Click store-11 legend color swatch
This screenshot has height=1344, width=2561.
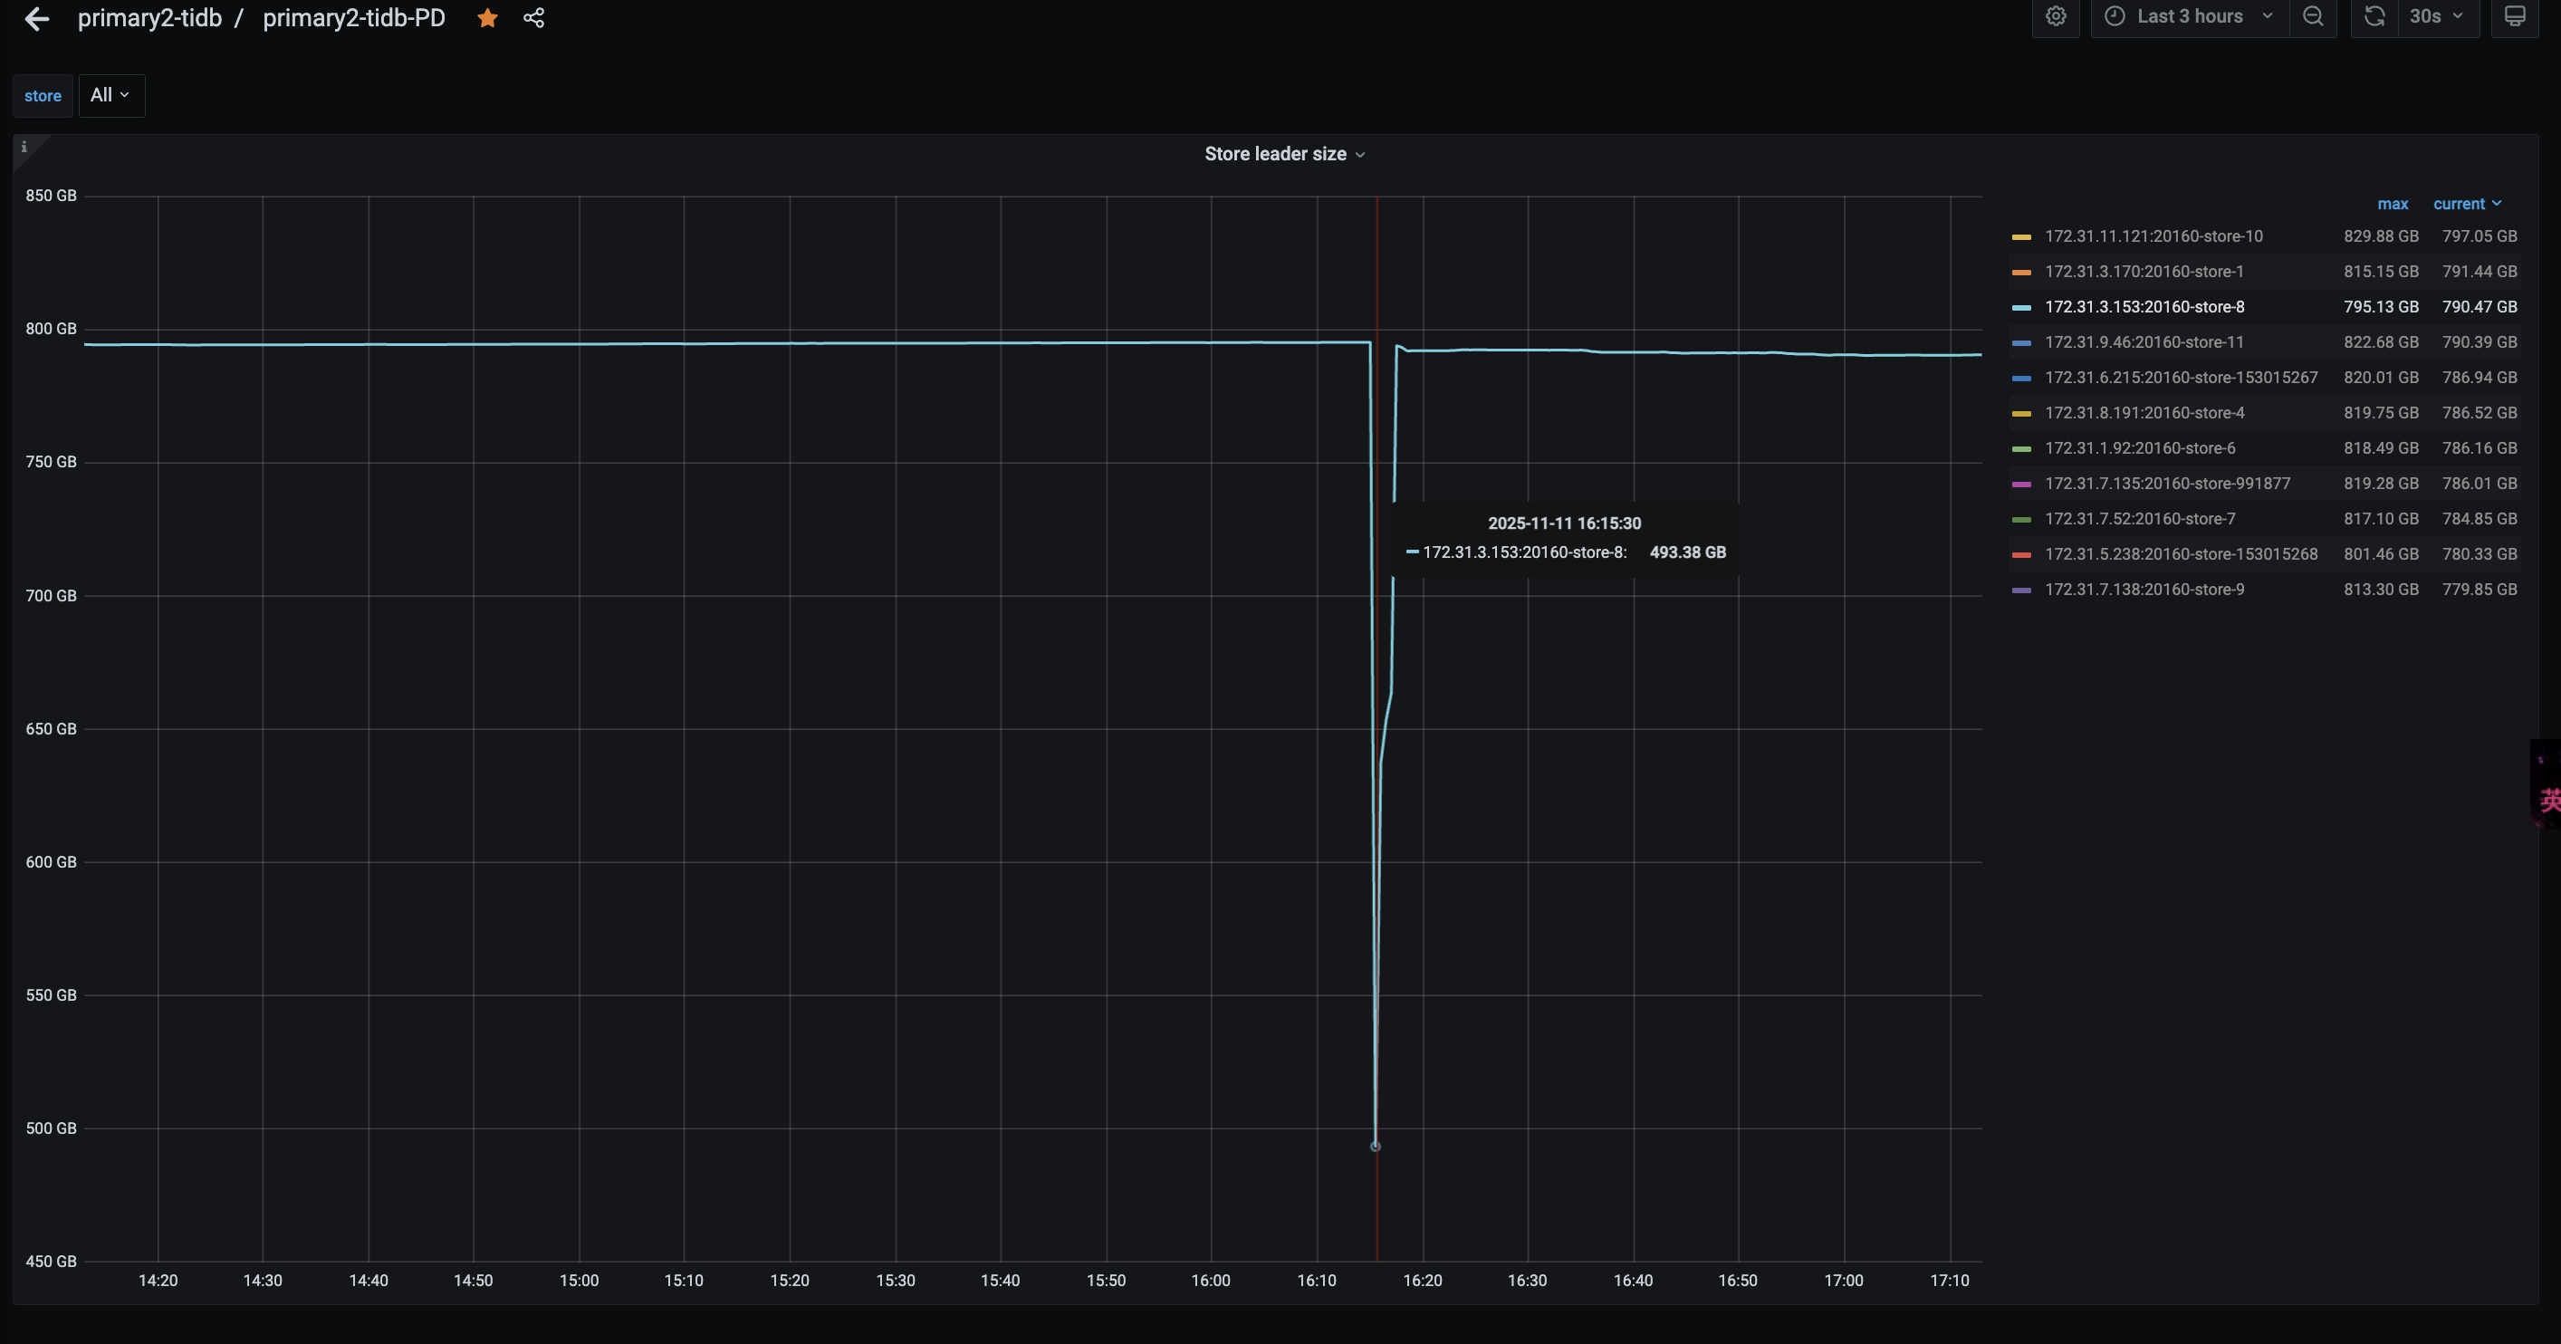click(2020, 343)
